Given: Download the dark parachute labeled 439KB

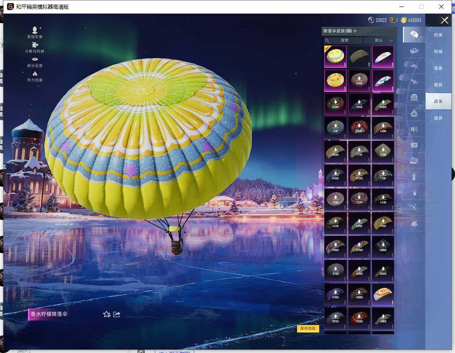Looking at the screenshot, I should [x=383, y=247].
